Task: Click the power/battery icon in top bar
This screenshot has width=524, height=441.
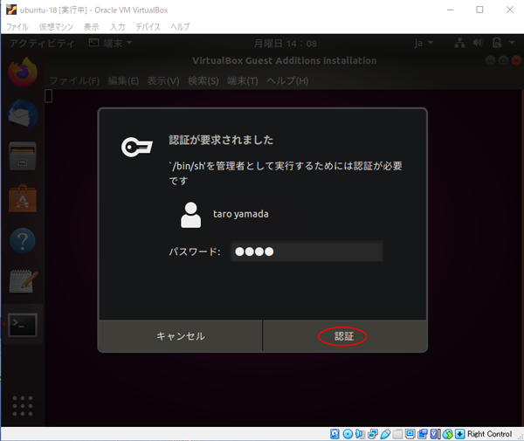Action: pos(497,43)
